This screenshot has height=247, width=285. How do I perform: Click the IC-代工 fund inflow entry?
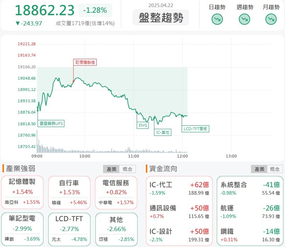(179, 188)
